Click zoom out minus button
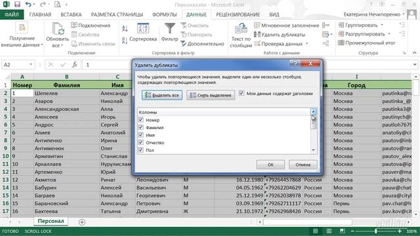The image size is (420, 236). click(x=352, y=231)
